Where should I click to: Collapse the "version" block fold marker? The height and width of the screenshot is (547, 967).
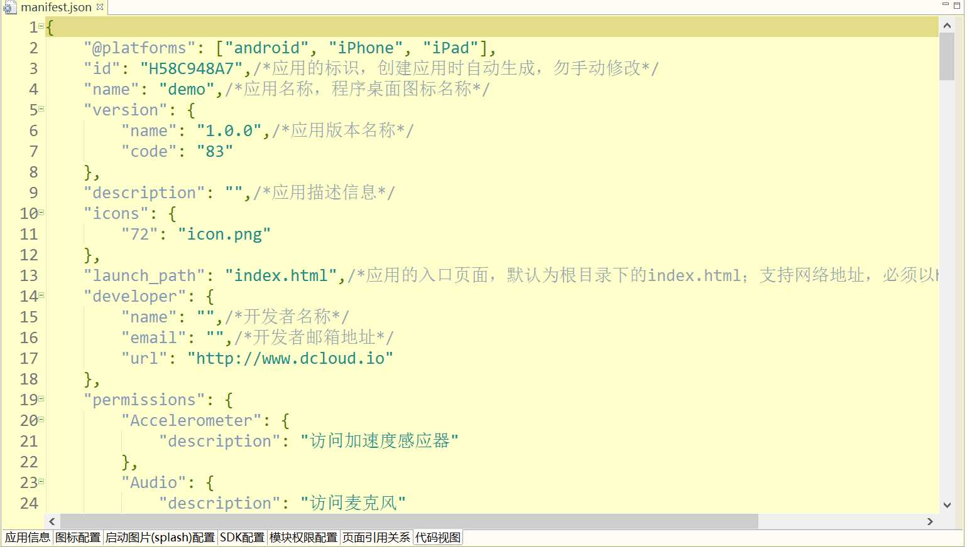coord(41,109)
